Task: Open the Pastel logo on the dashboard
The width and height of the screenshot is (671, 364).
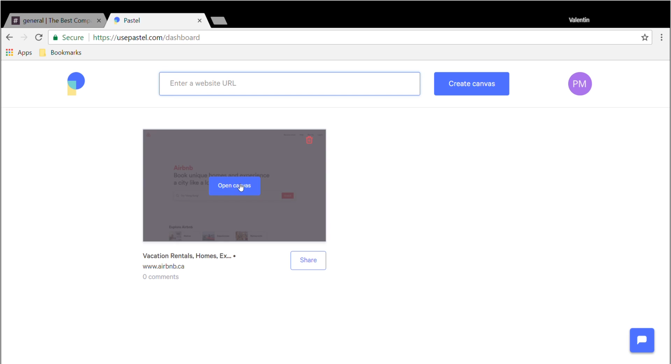Action: [x=75, y=83]
